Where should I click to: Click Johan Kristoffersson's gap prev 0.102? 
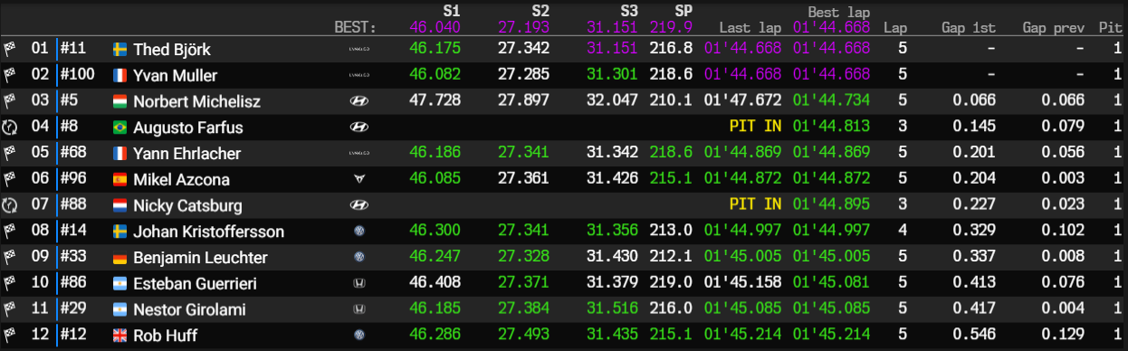pyautogui.click(x=1063, y=232)
